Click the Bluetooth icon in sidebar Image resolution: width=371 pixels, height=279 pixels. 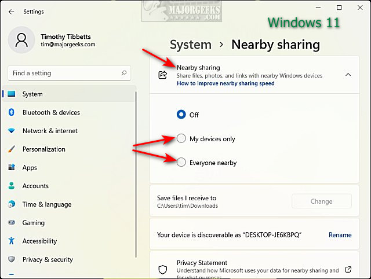(12, 112)
